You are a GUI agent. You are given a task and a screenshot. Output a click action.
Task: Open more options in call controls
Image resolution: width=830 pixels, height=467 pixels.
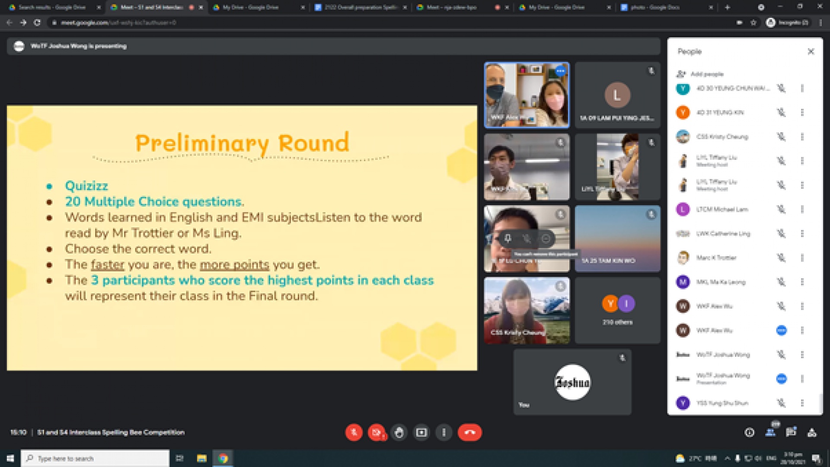(444, 432)
